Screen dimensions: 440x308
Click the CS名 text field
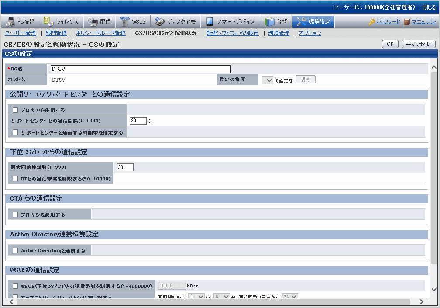[141, 69]
